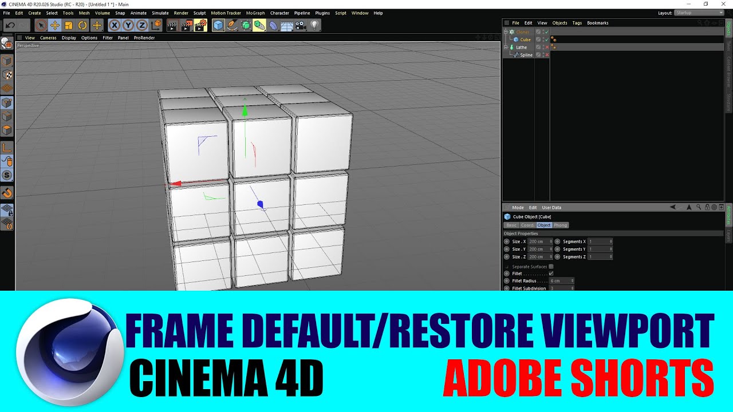Switch to the Basic tab

[x=511, y=225]
